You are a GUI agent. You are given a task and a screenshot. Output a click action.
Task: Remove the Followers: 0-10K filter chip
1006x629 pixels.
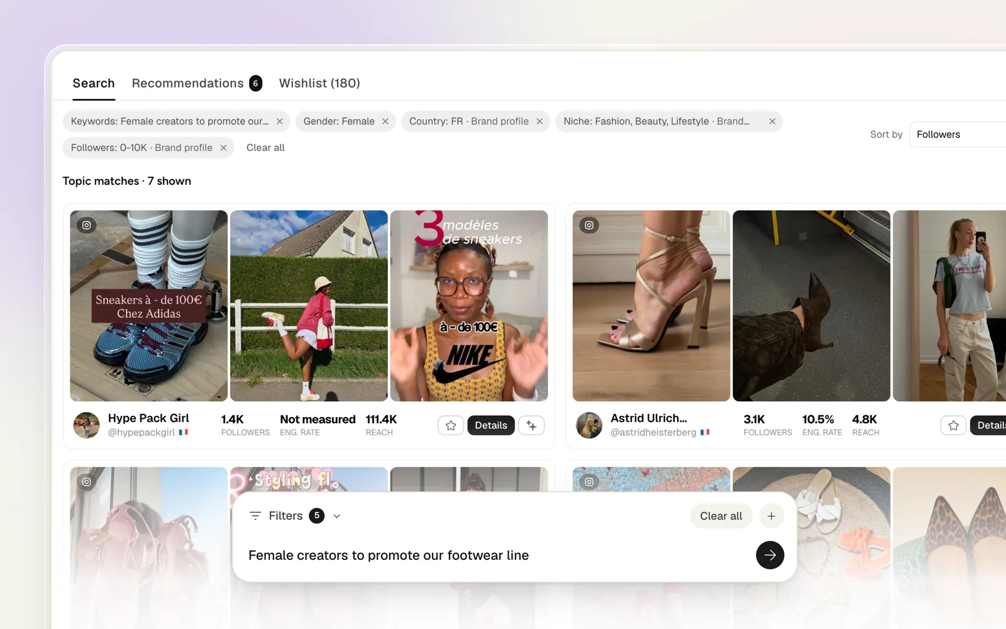coord(223,148)
